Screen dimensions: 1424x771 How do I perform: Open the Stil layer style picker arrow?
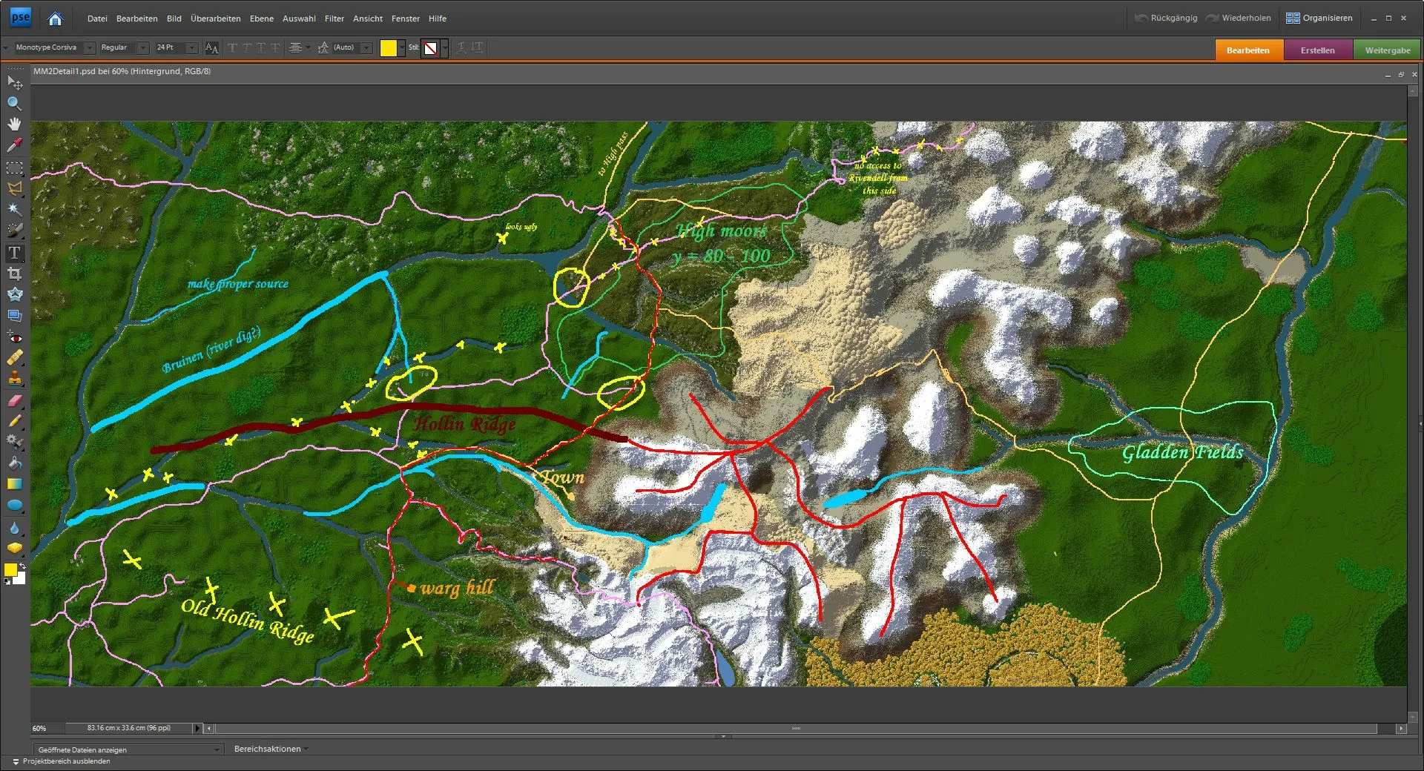(444, 48)
